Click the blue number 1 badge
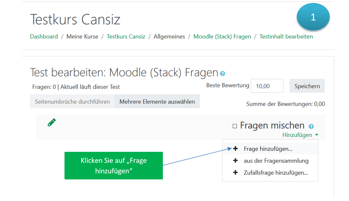The height and width of the screenshot is (201, 349). click(x=313, y=17)
